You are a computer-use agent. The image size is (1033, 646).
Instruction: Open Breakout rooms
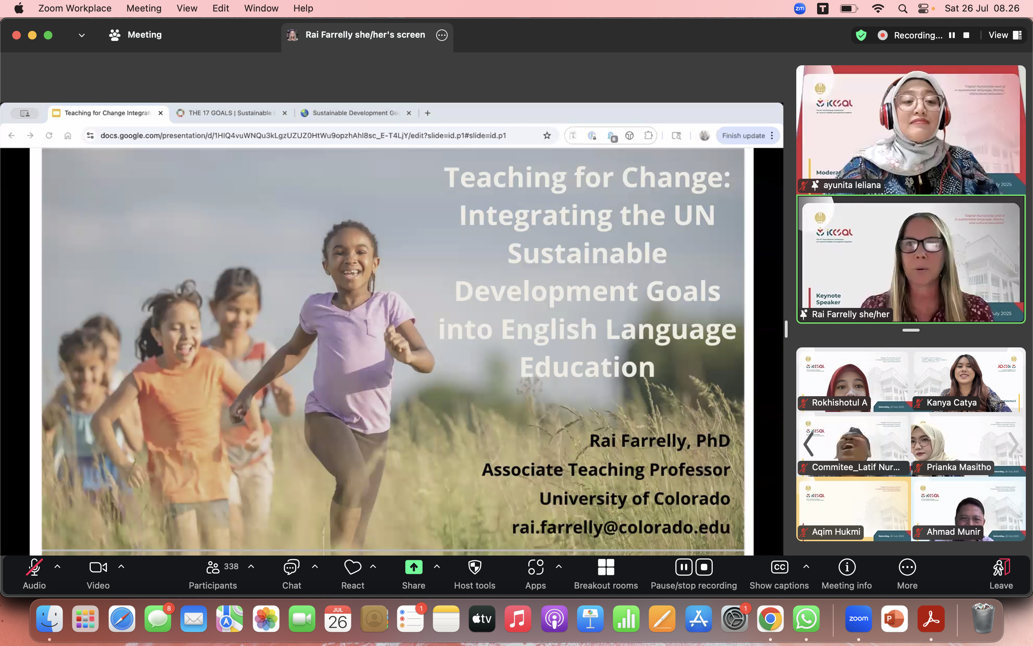[x=605, y=568]
